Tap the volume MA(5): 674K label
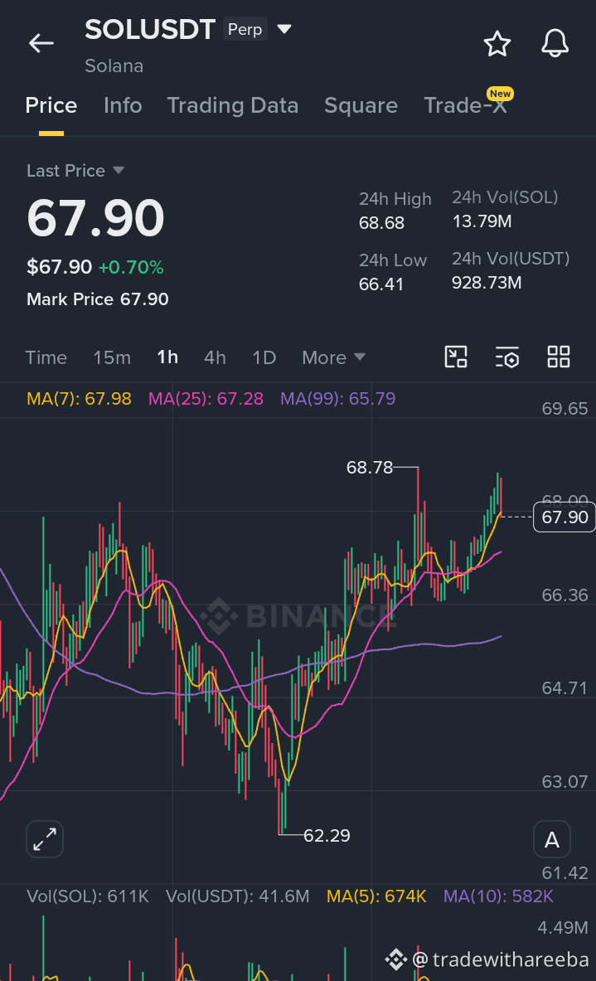 (x=376, y=896)
